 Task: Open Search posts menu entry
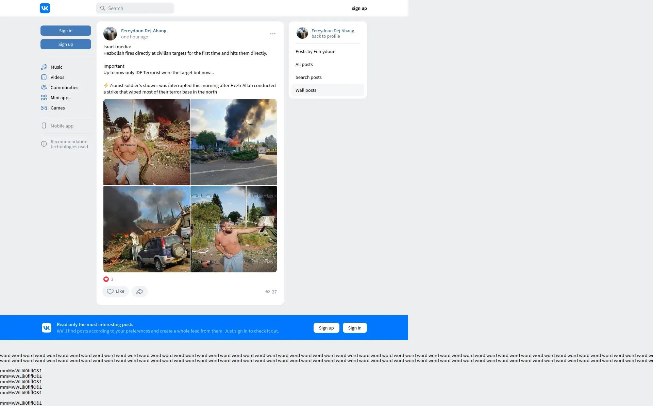pyautogui.click(x=308, y=77)
